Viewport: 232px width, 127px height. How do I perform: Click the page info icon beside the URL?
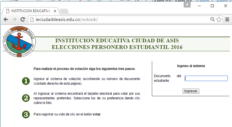pyautogui.click(x=32, y=20)
